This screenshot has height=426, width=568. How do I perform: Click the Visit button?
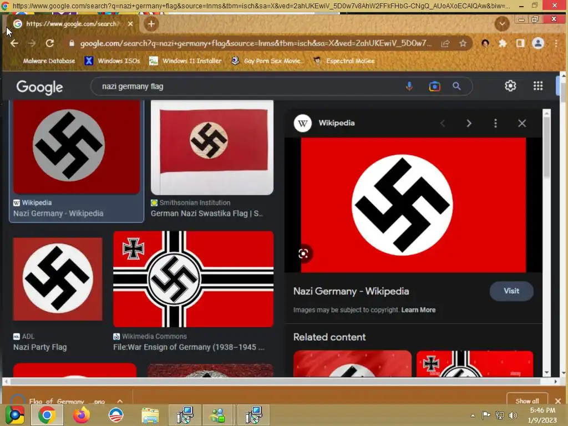[x=511, y=291]
